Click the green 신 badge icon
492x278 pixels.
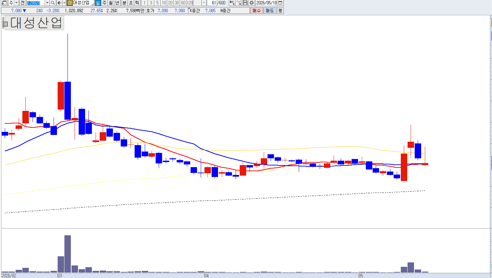pos(70,3)
